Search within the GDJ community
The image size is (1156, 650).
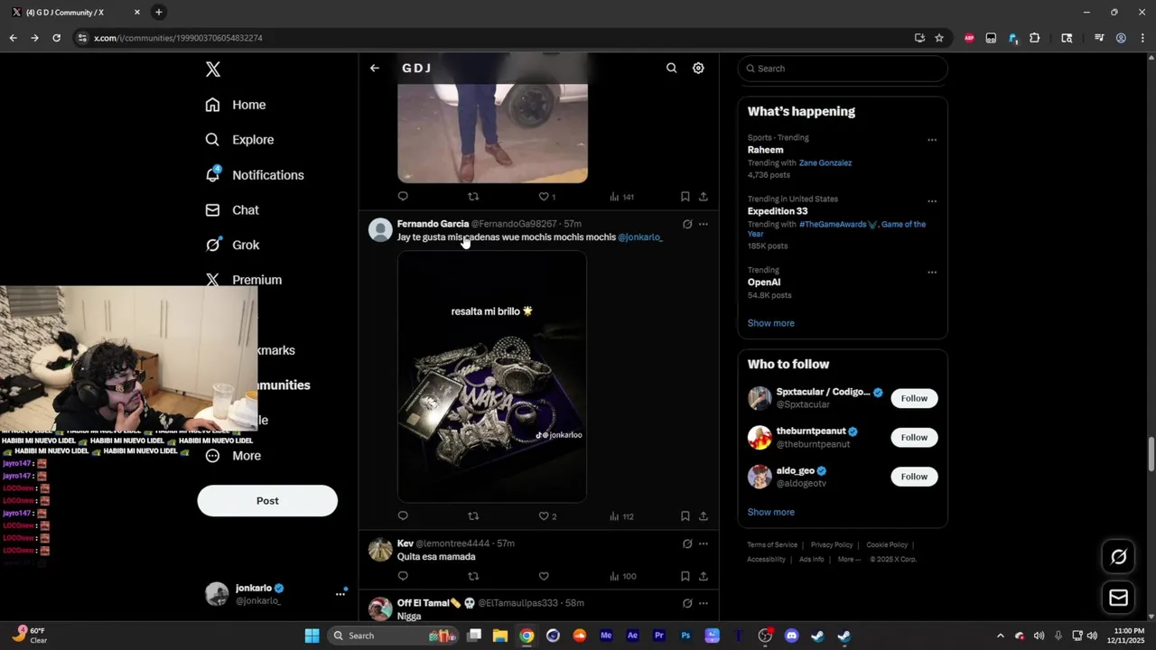click(671, 68)
